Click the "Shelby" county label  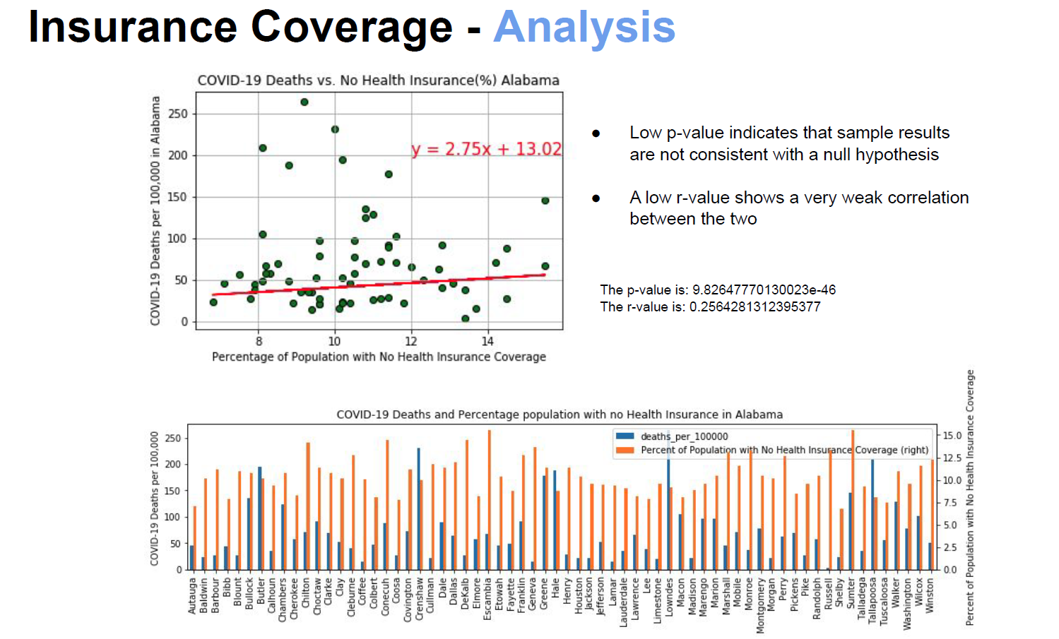tap(839, 592)
